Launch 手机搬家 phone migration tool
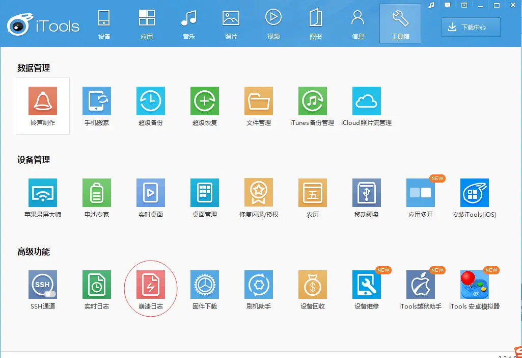 point(97,106)
